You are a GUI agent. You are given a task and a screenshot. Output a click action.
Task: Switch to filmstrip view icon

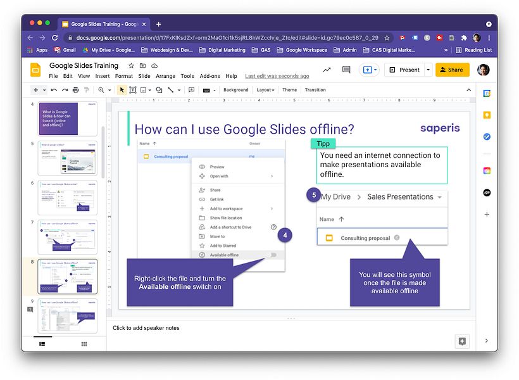coord(42,344)
